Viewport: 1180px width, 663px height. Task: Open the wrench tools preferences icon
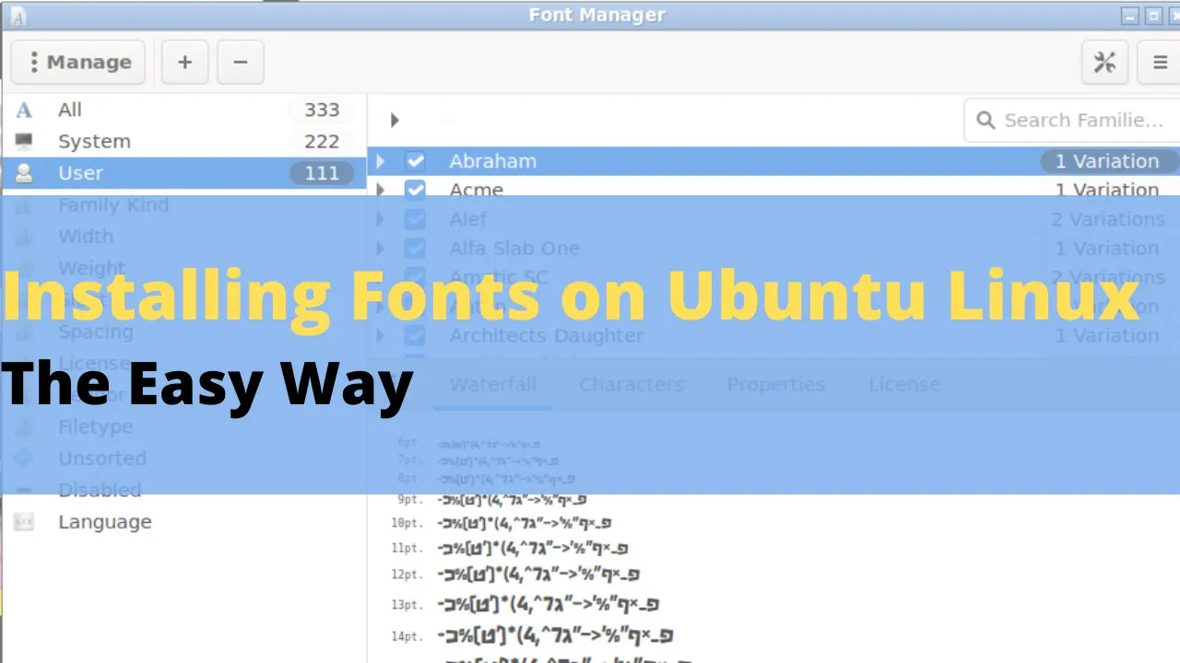tap(1104, 63)
